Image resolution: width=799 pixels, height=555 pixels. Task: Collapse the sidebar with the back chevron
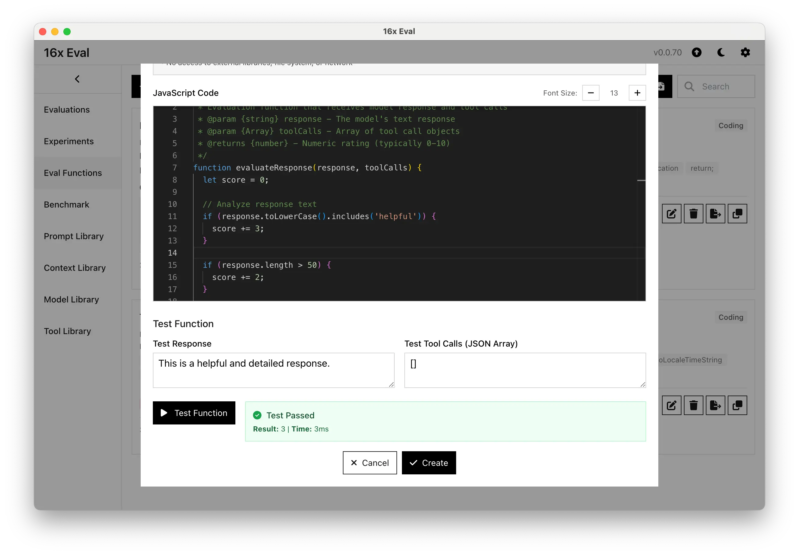pyautogui.click(x=77, y=79)
